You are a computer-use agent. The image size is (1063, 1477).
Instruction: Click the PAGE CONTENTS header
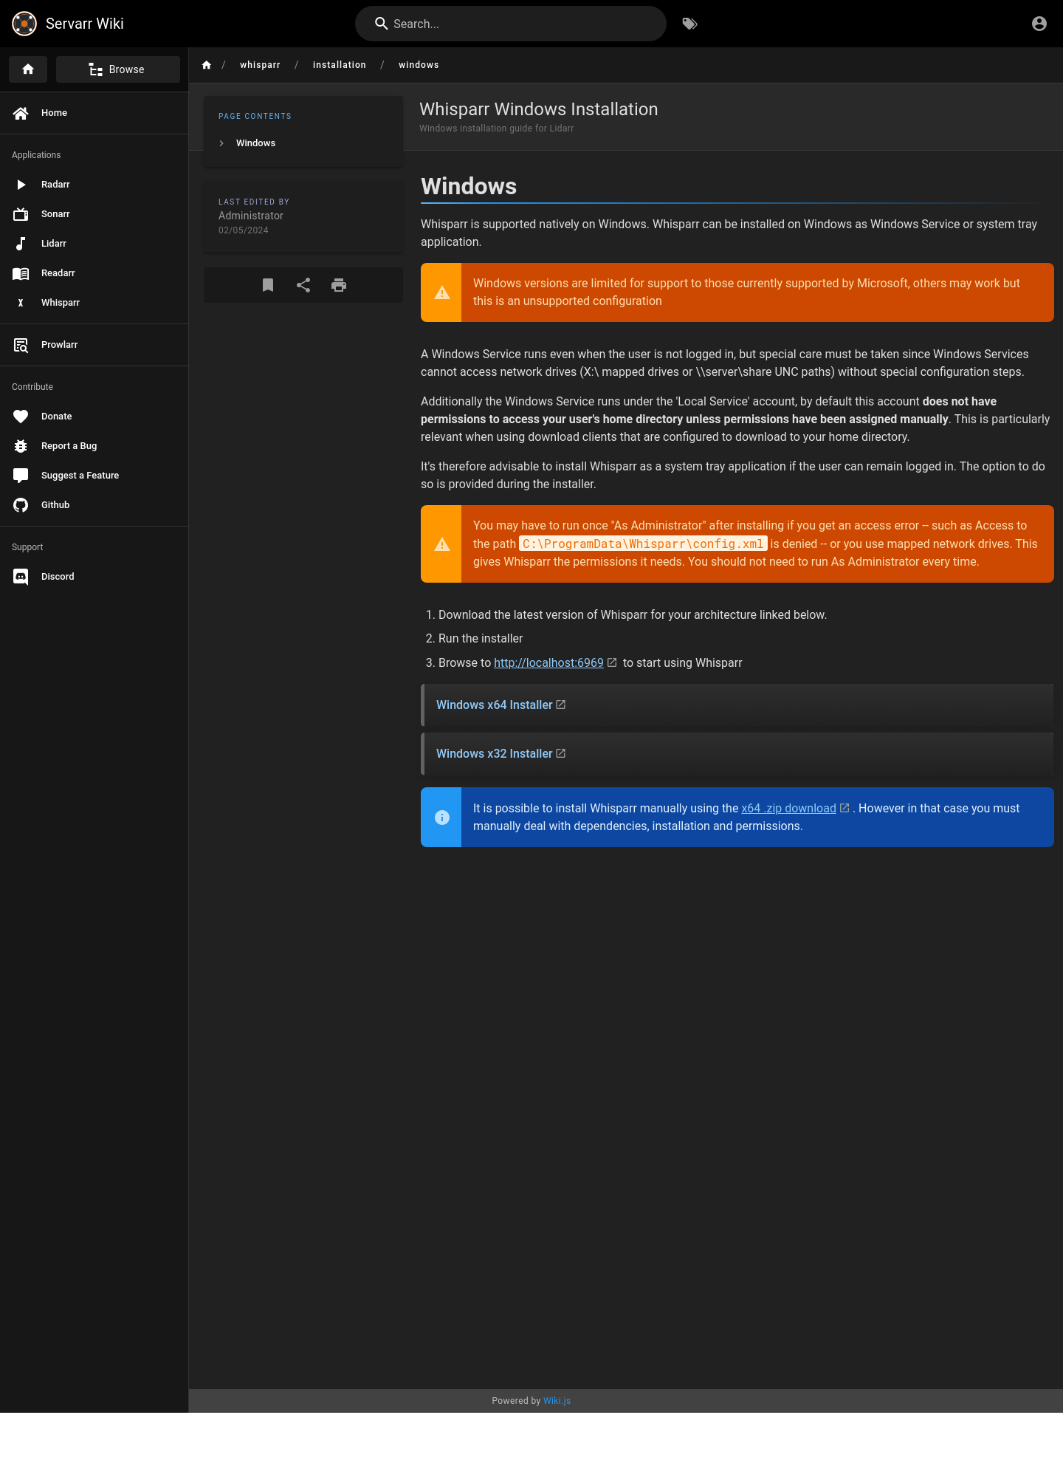tap(255, 117)
